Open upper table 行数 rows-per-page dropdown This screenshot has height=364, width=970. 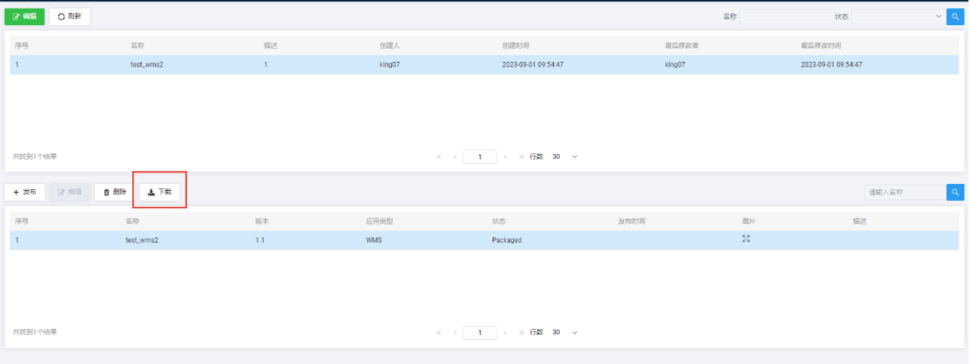tap(565, 156)
